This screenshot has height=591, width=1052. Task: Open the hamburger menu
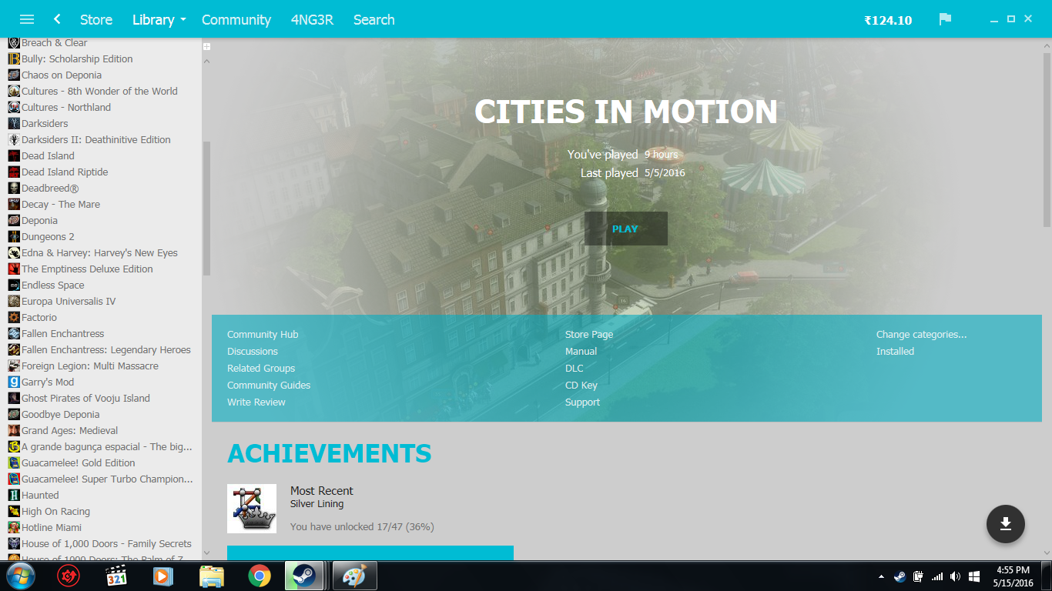26,19
